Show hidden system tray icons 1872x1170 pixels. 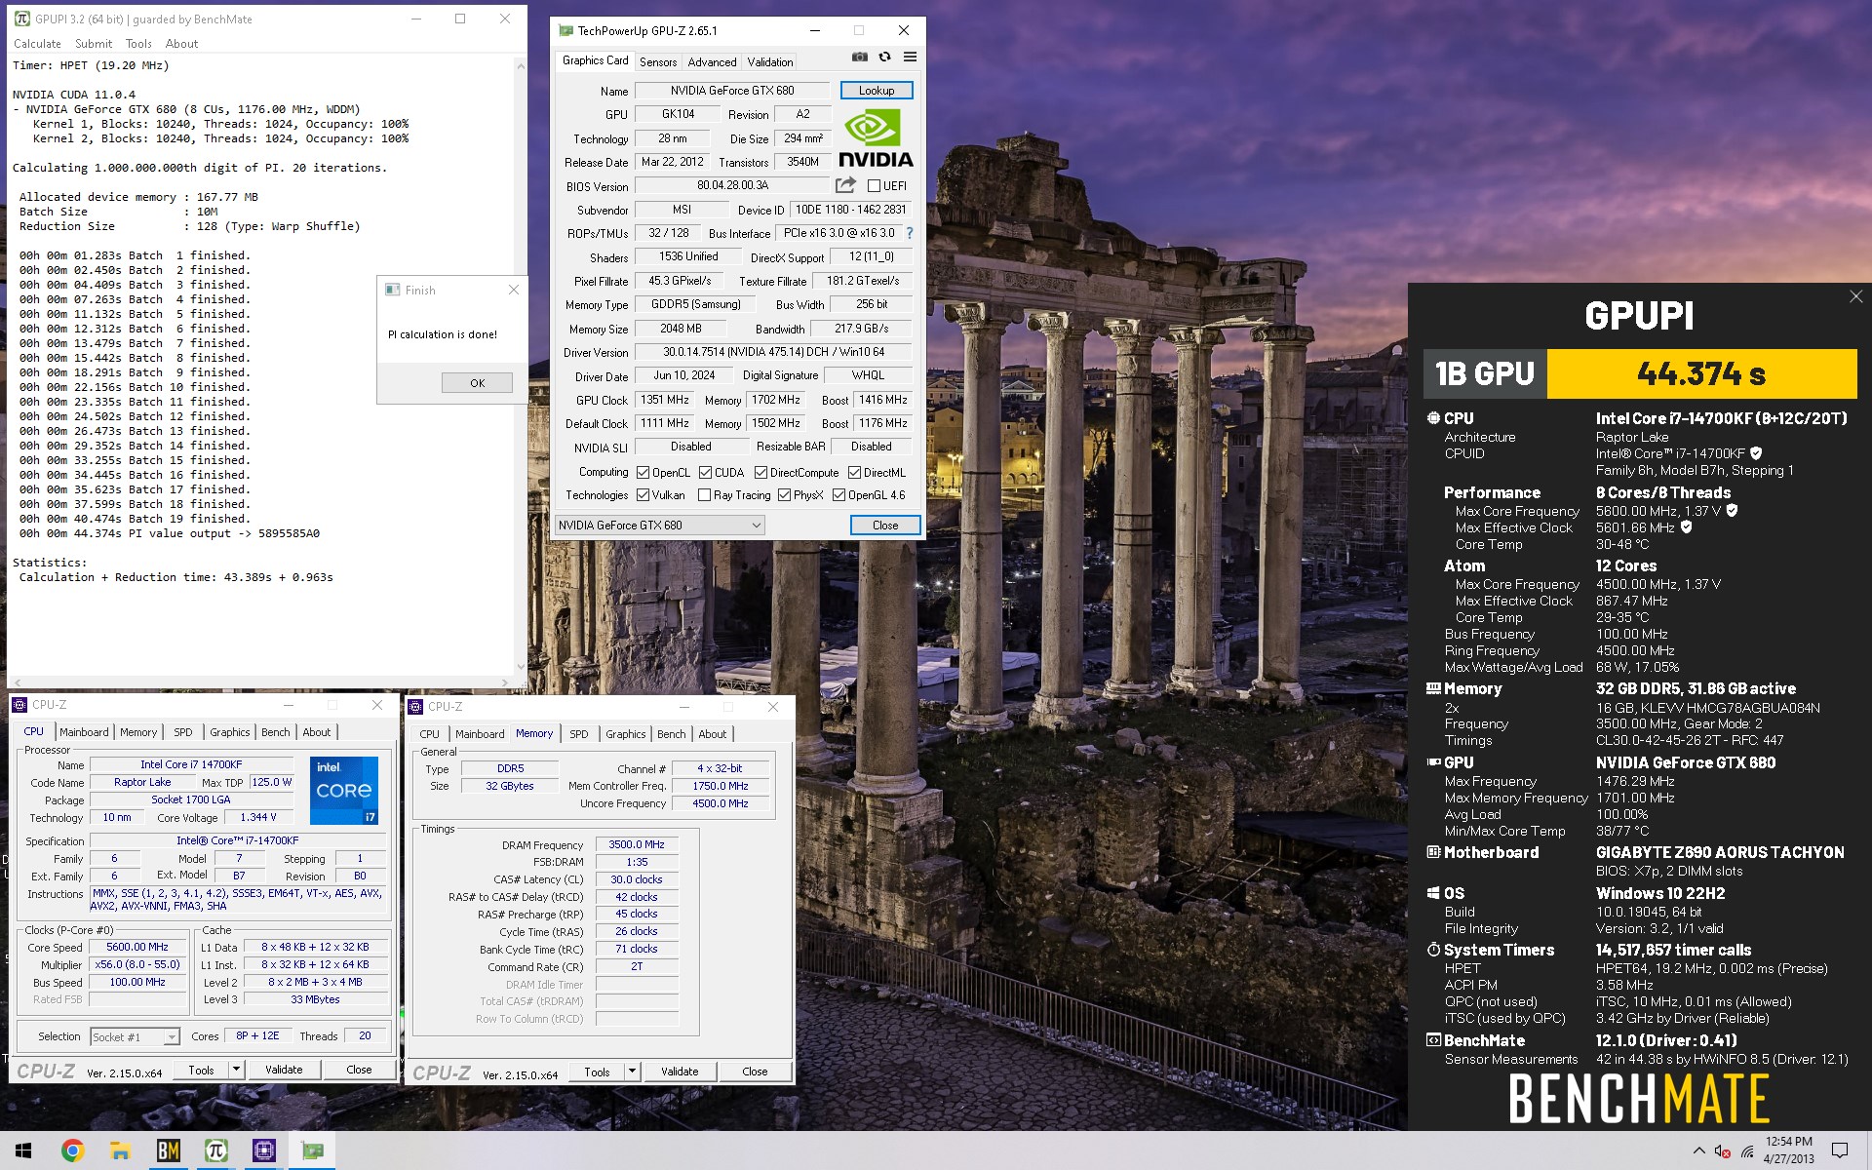coord(1698,1150)
